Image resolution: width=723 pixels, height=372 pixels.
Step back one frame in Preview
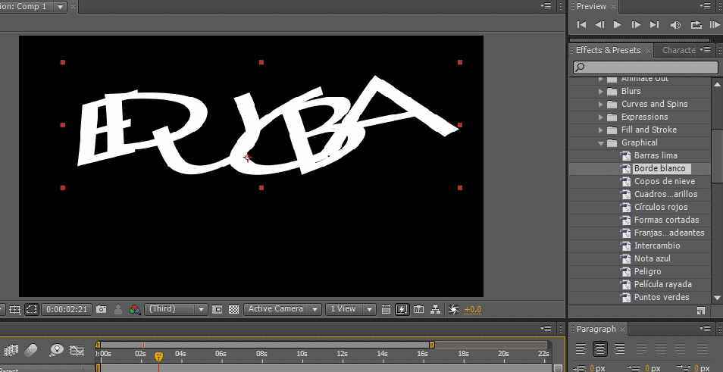[x=599, y=25]
